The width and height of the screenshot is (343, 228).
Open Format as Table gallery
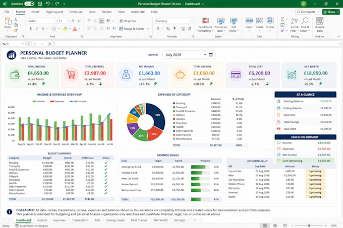click(221, 25)
